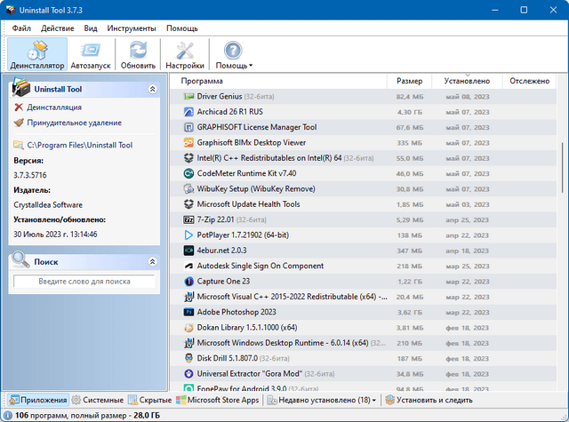Screen dimensions: 569x422
Task: Click the Деинсталлятор toolbar icon
Action: tap(36, 54)
